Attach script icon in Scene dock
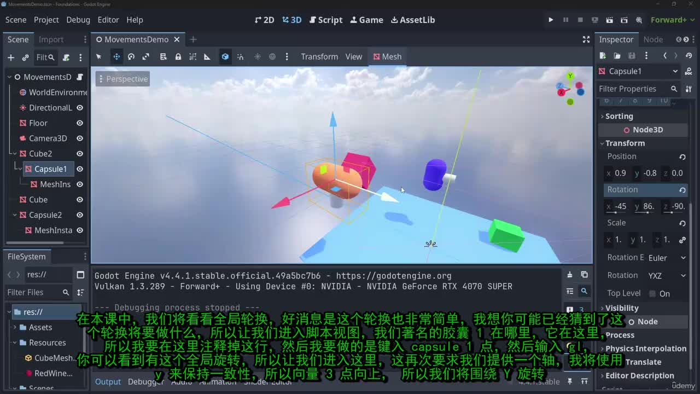The height and width of the screenshot is (394, 700). tap(66, 57)
